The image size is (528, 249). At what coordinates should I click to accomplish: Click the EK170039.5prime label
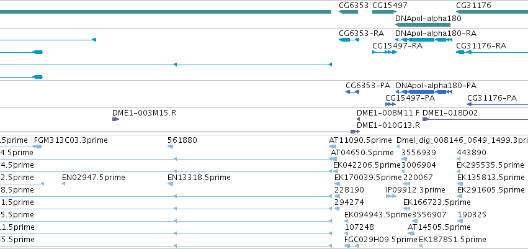coord(368,177)
